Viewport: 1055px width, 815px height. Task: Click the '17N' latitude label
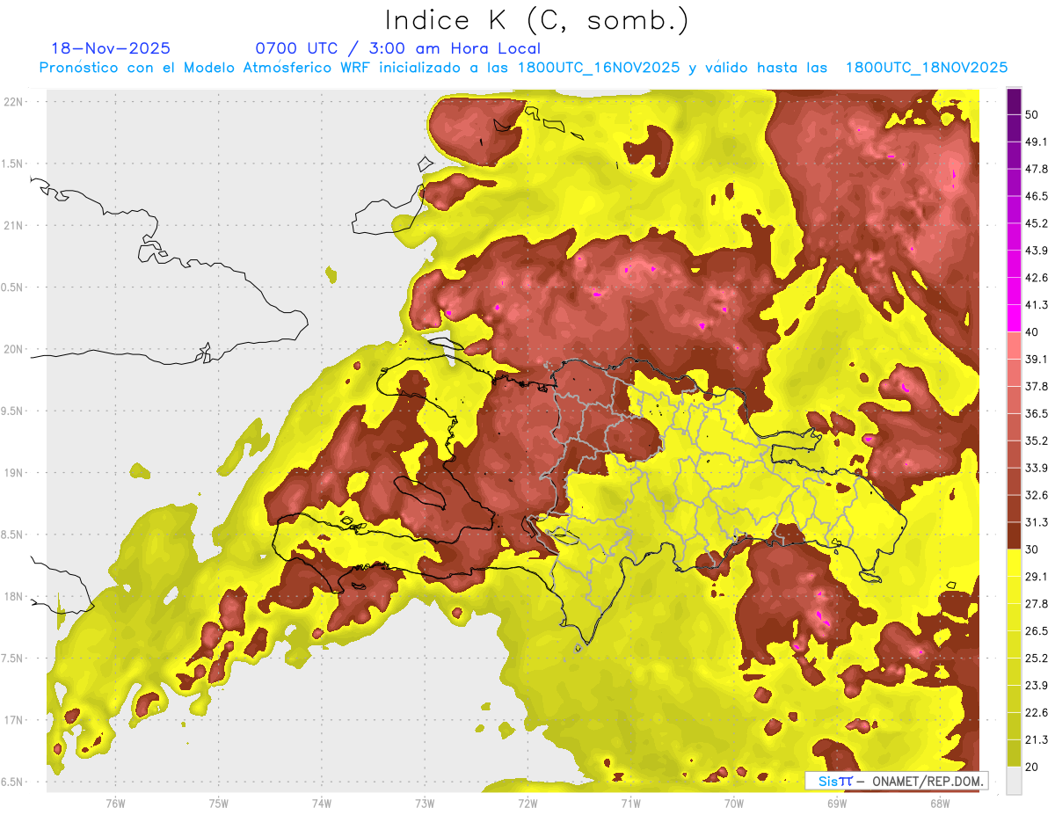tap(14, 720)
